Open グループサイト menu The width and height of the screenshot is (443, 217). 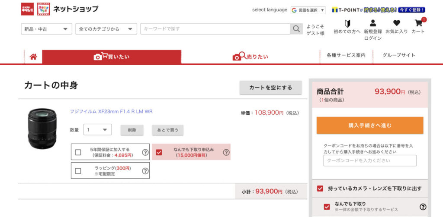[x=399, y=55]
